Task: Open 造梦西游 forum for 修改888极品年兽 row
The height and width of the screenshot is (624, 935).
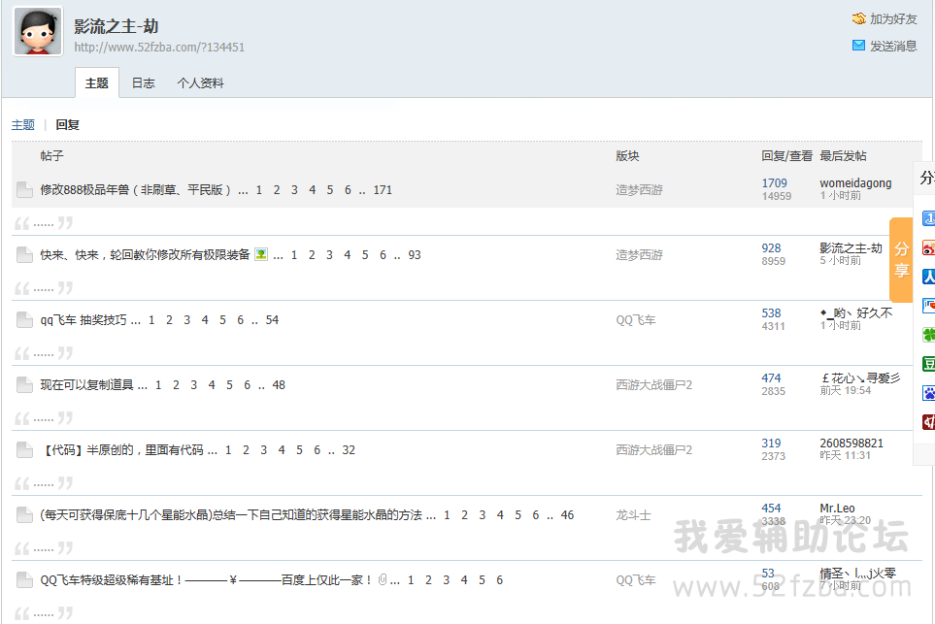Action: (x=639, y=190)
